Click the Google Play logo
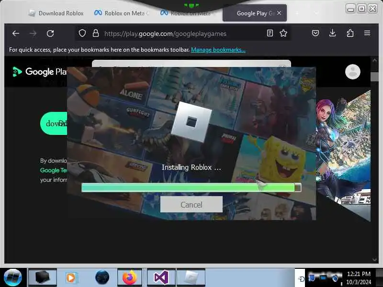Viewport: 383px width, 287px height. (x=40, y=72)
